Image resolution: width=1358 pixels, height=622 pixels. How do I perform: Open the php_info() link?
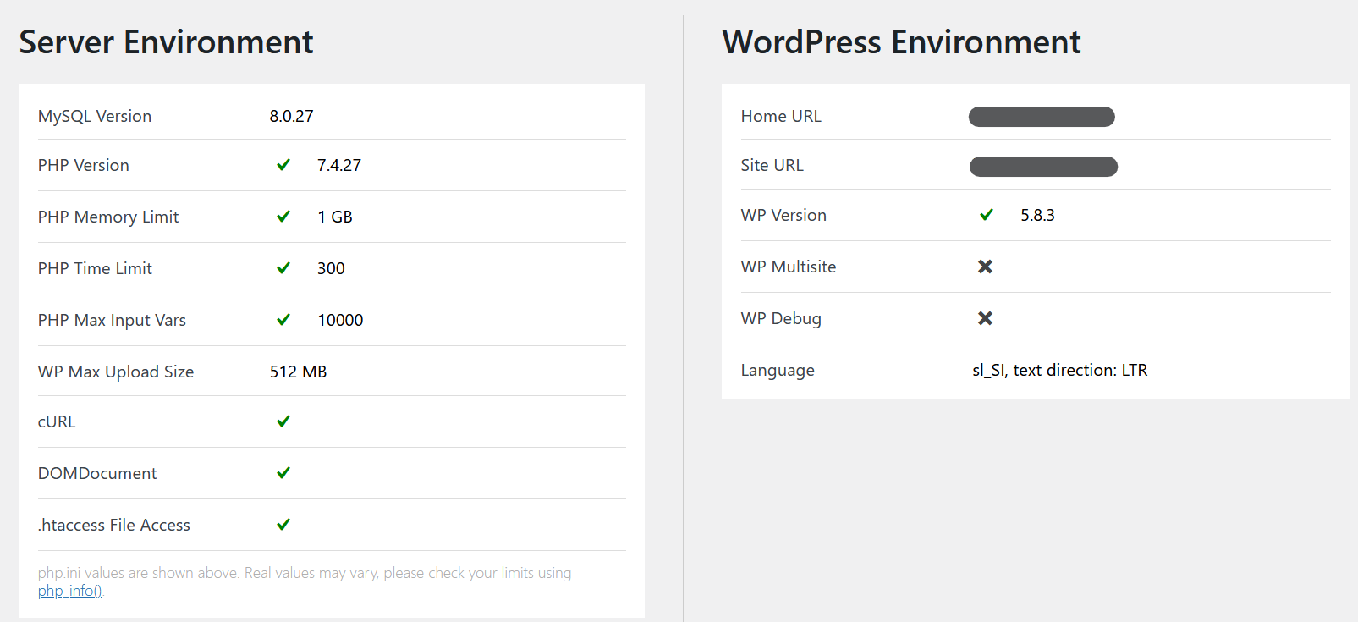70,591
